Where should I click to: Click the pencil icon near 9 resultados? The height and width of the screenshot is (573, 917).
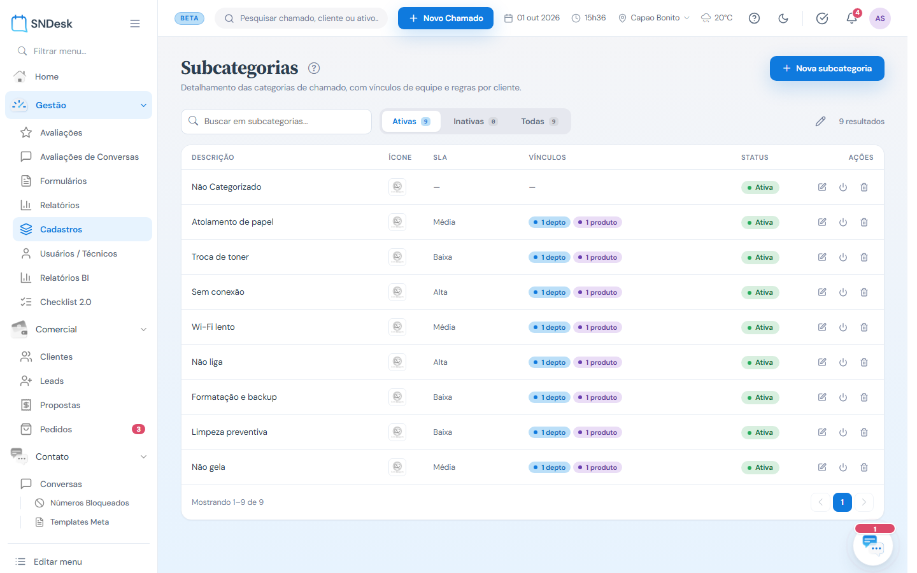click(x=820, y=122)
